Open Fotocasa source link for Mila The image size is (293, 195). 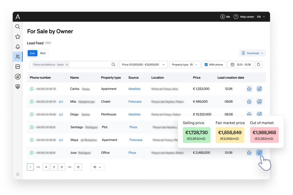(135, 102)
